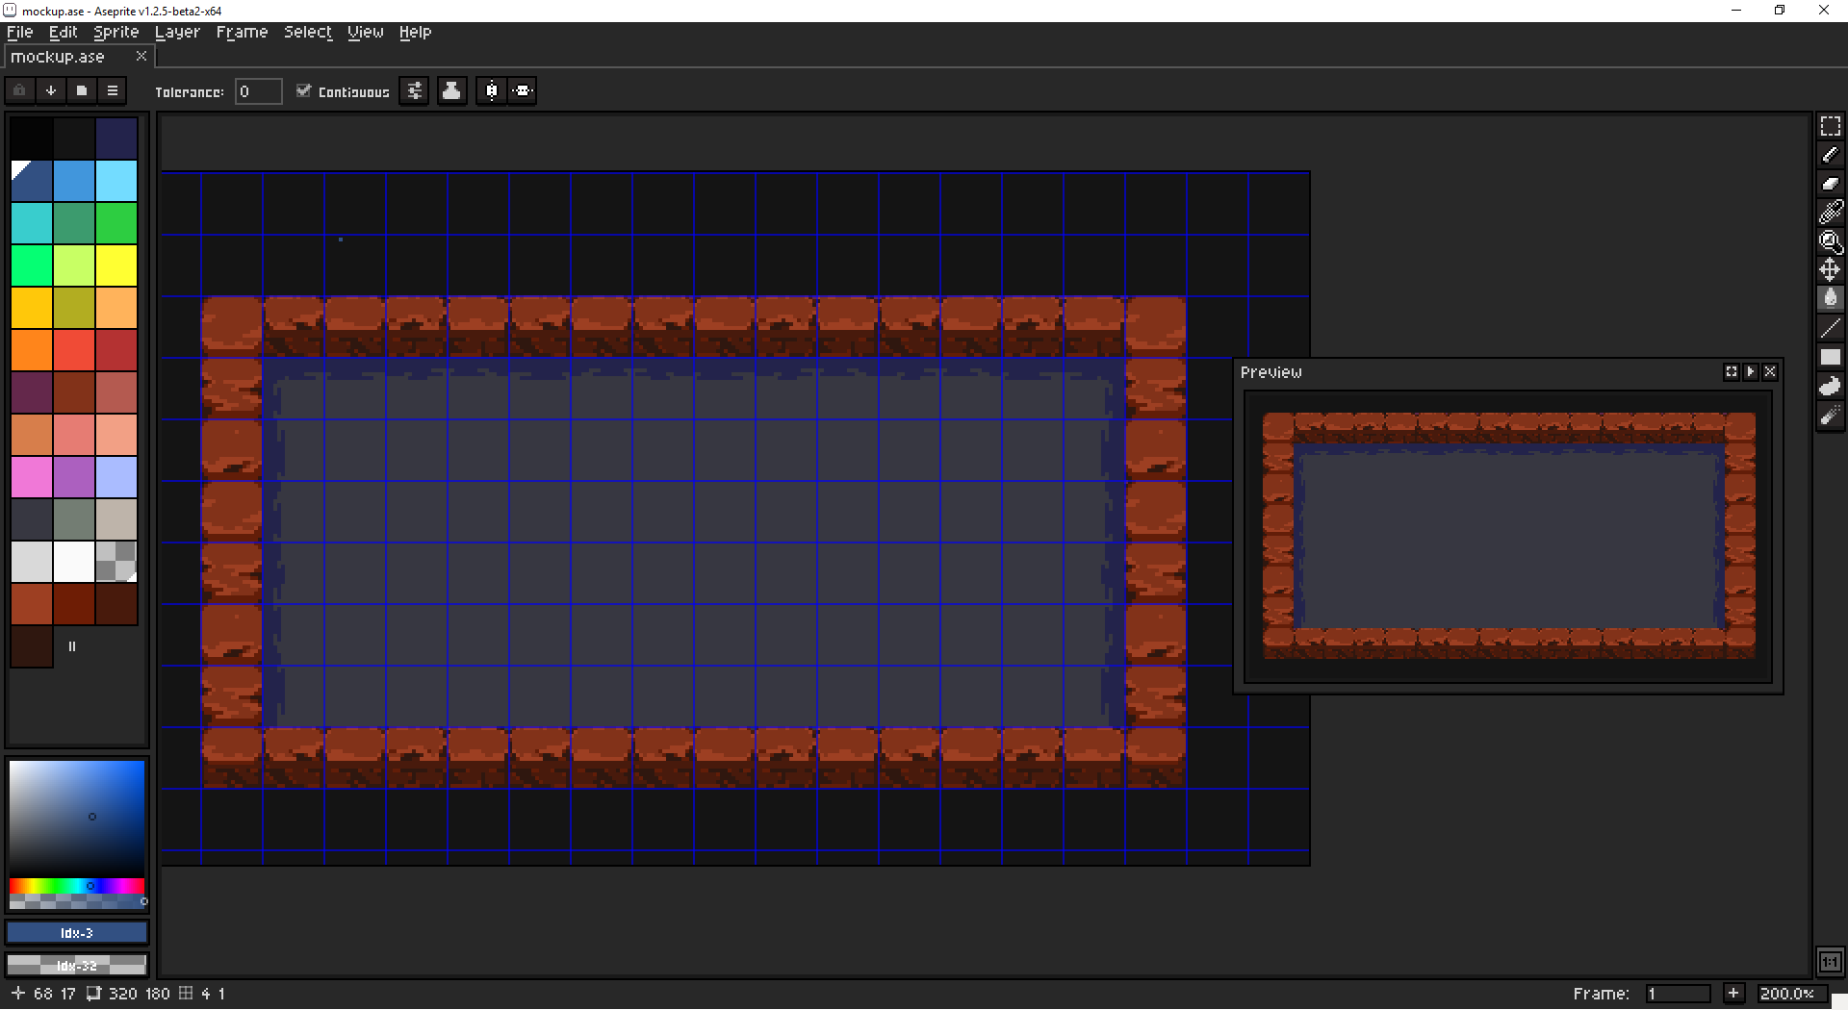This screenshot has height=1010, width=1848.
Task: Center the Preview window view
Action: coord(1731,372)
